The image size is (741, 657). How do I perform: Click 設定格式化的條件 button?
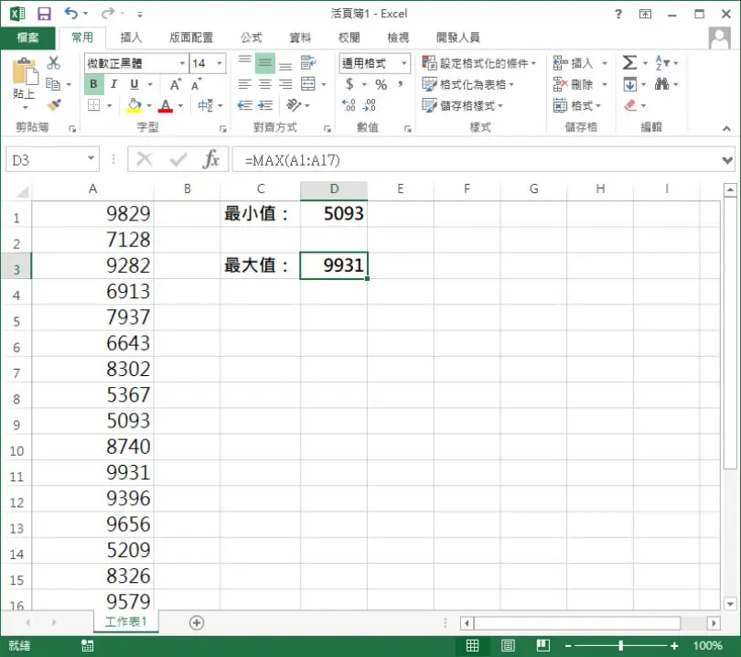point(479,63)
